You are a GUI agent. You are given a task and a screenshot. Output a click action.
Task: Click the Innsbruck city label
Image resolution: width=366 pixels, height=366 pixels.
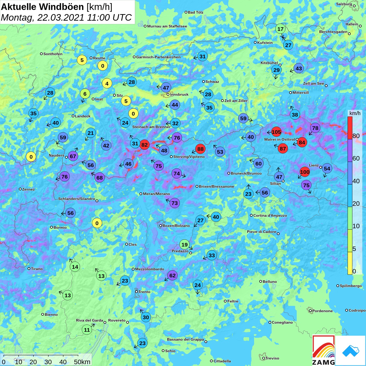coord(179,94)
